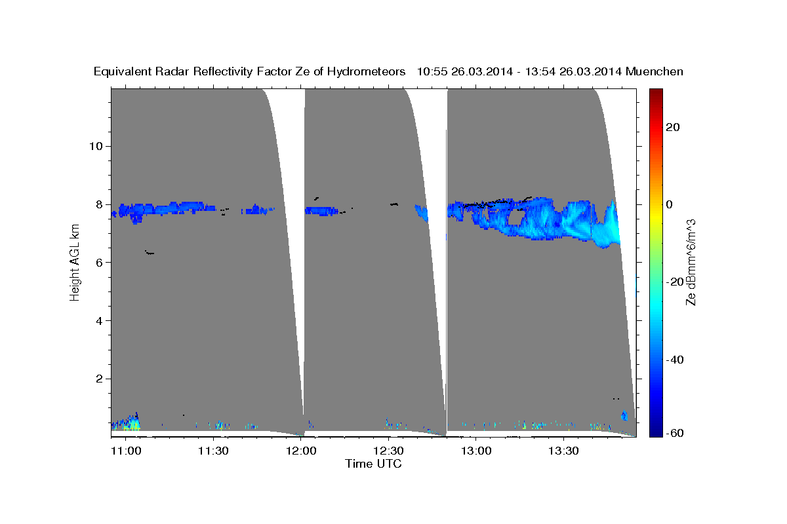Click the small blue cloud band just after 12:00
Viewport: 787px width, 524px height.
[x=322, y=211]
